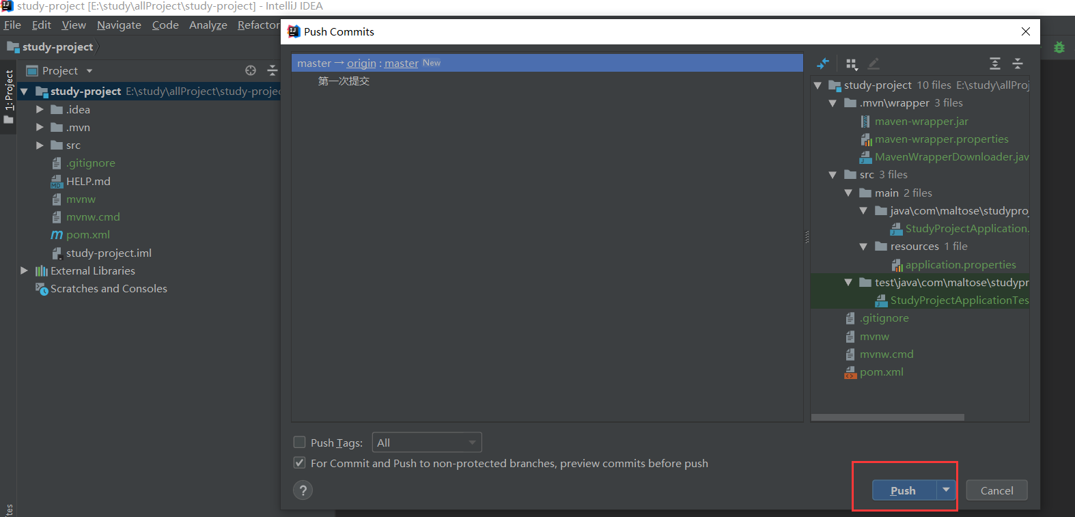This screenshot has height=517, width=1075.
Task: Select the 第一次提交 commit row
Action: click(547, 81)
